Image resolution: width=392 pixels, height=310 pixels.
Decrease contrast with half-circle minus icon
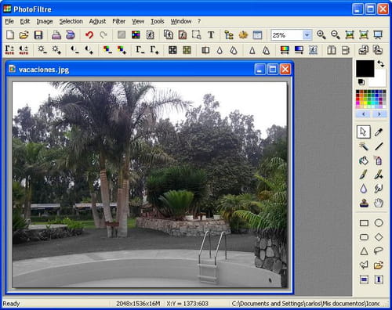tap(74, 50)
